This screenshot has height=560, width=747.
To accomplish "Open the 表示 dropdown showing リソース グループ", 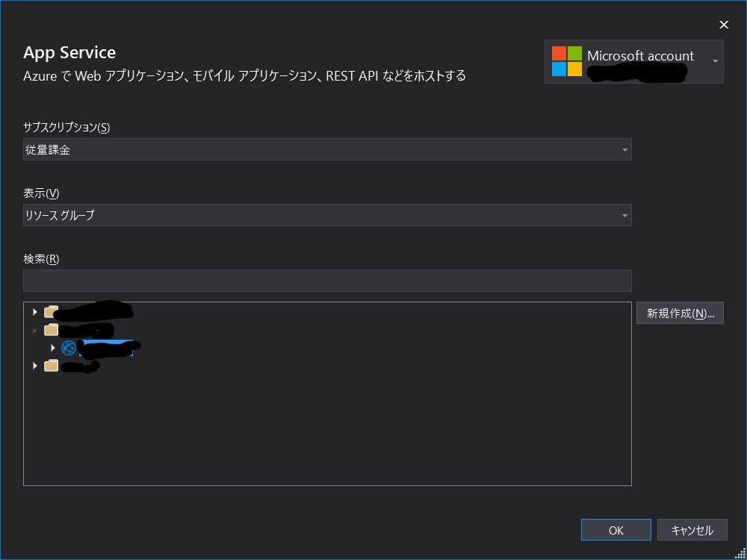I will pos(327,215).
